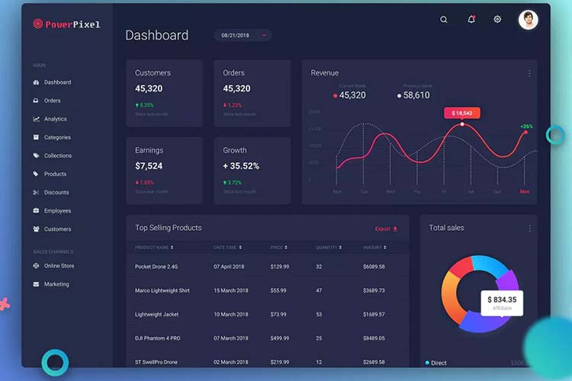
Task: Open the user profile avatar
Action: pyautogui.click(x=528, y=20)
